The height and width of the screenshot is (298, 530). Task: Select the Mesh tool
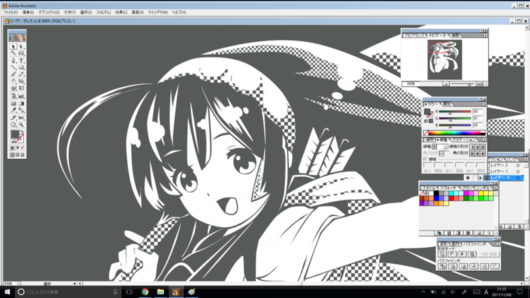13,103
